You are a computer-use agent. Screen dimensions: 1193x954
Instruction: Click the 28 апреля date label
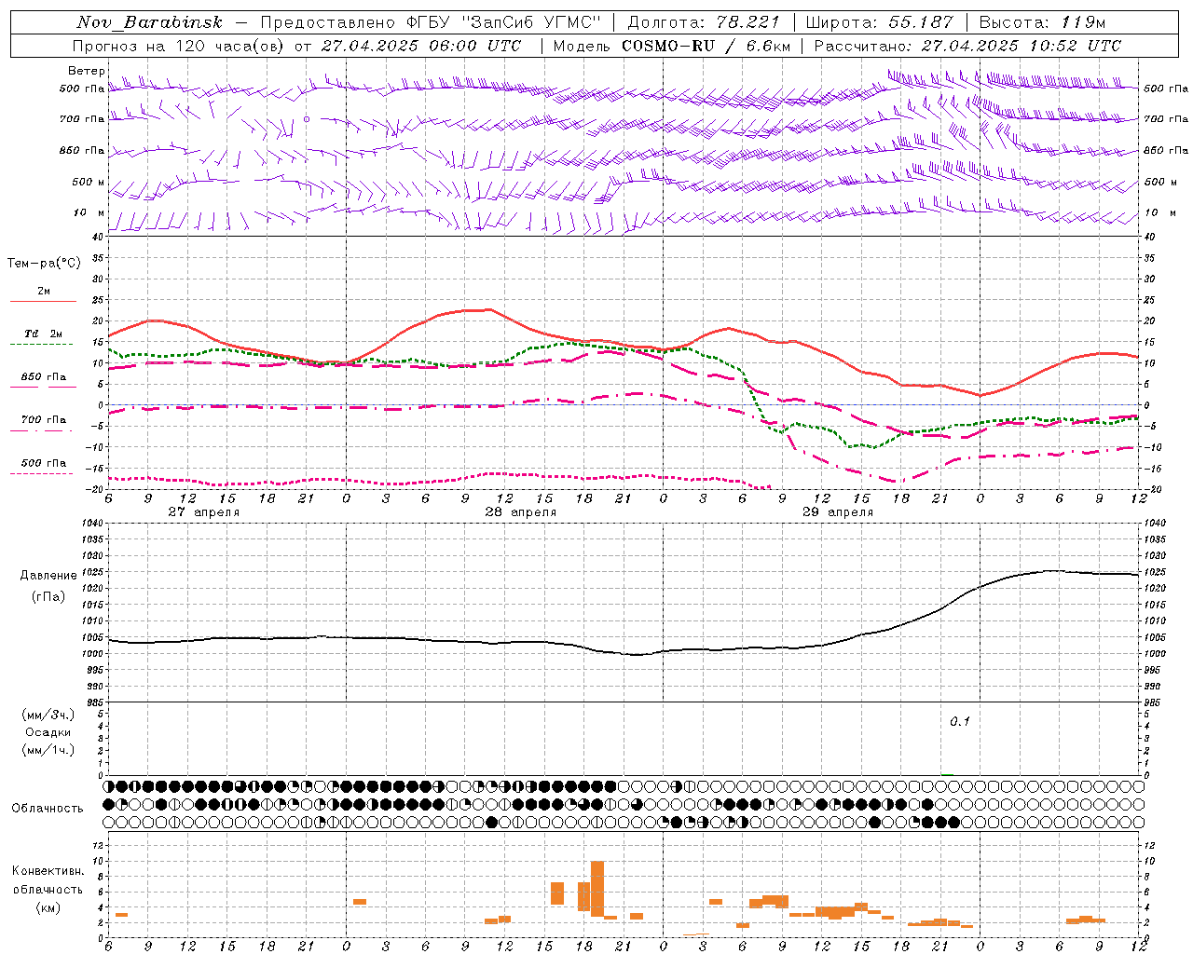(x=520, y=512)
